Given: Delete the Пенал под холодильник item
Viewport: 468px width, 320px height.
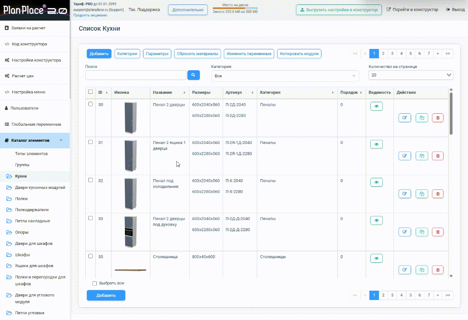Looking at the screenshot, I should point(438,194).
